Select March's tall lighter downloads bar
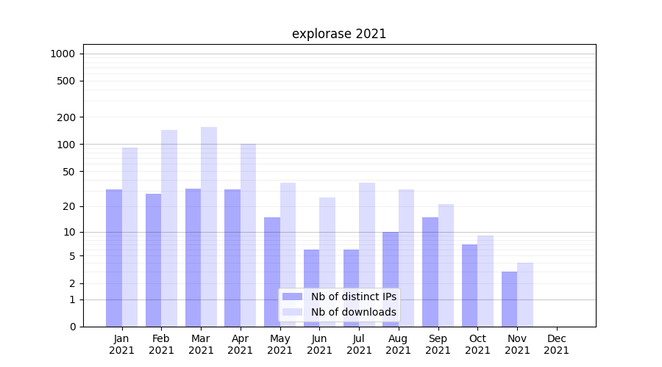The image size is (662, 367). tap(209, 226)
